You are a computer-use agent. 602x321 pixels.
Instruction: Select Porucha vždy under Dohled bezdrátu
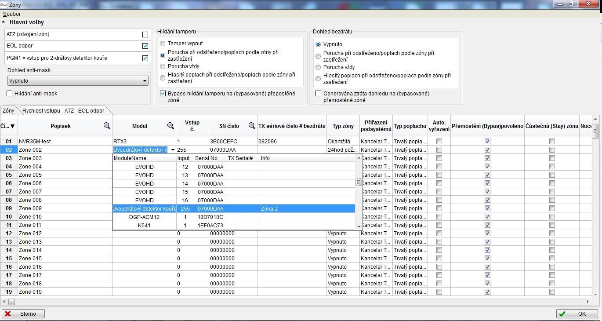click(x=318, y=67)
